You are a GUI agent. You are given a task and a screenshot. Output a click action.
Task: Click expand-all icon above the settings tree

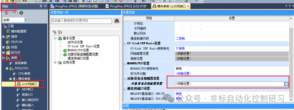pyautogui.click(x=54, y=32)
